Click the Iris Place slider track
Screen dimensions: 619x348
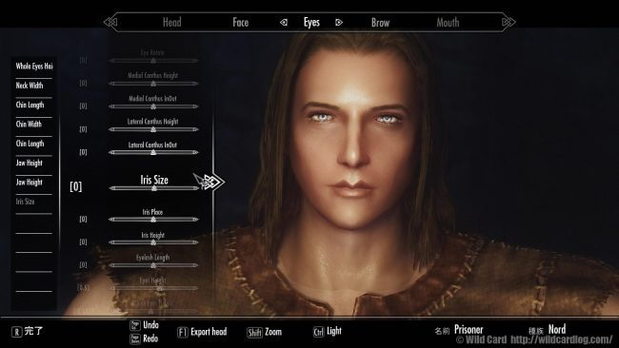(153, 219)
